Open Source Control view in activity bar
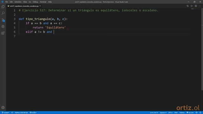Screen dimensions: 203x114 coord(3,20)
